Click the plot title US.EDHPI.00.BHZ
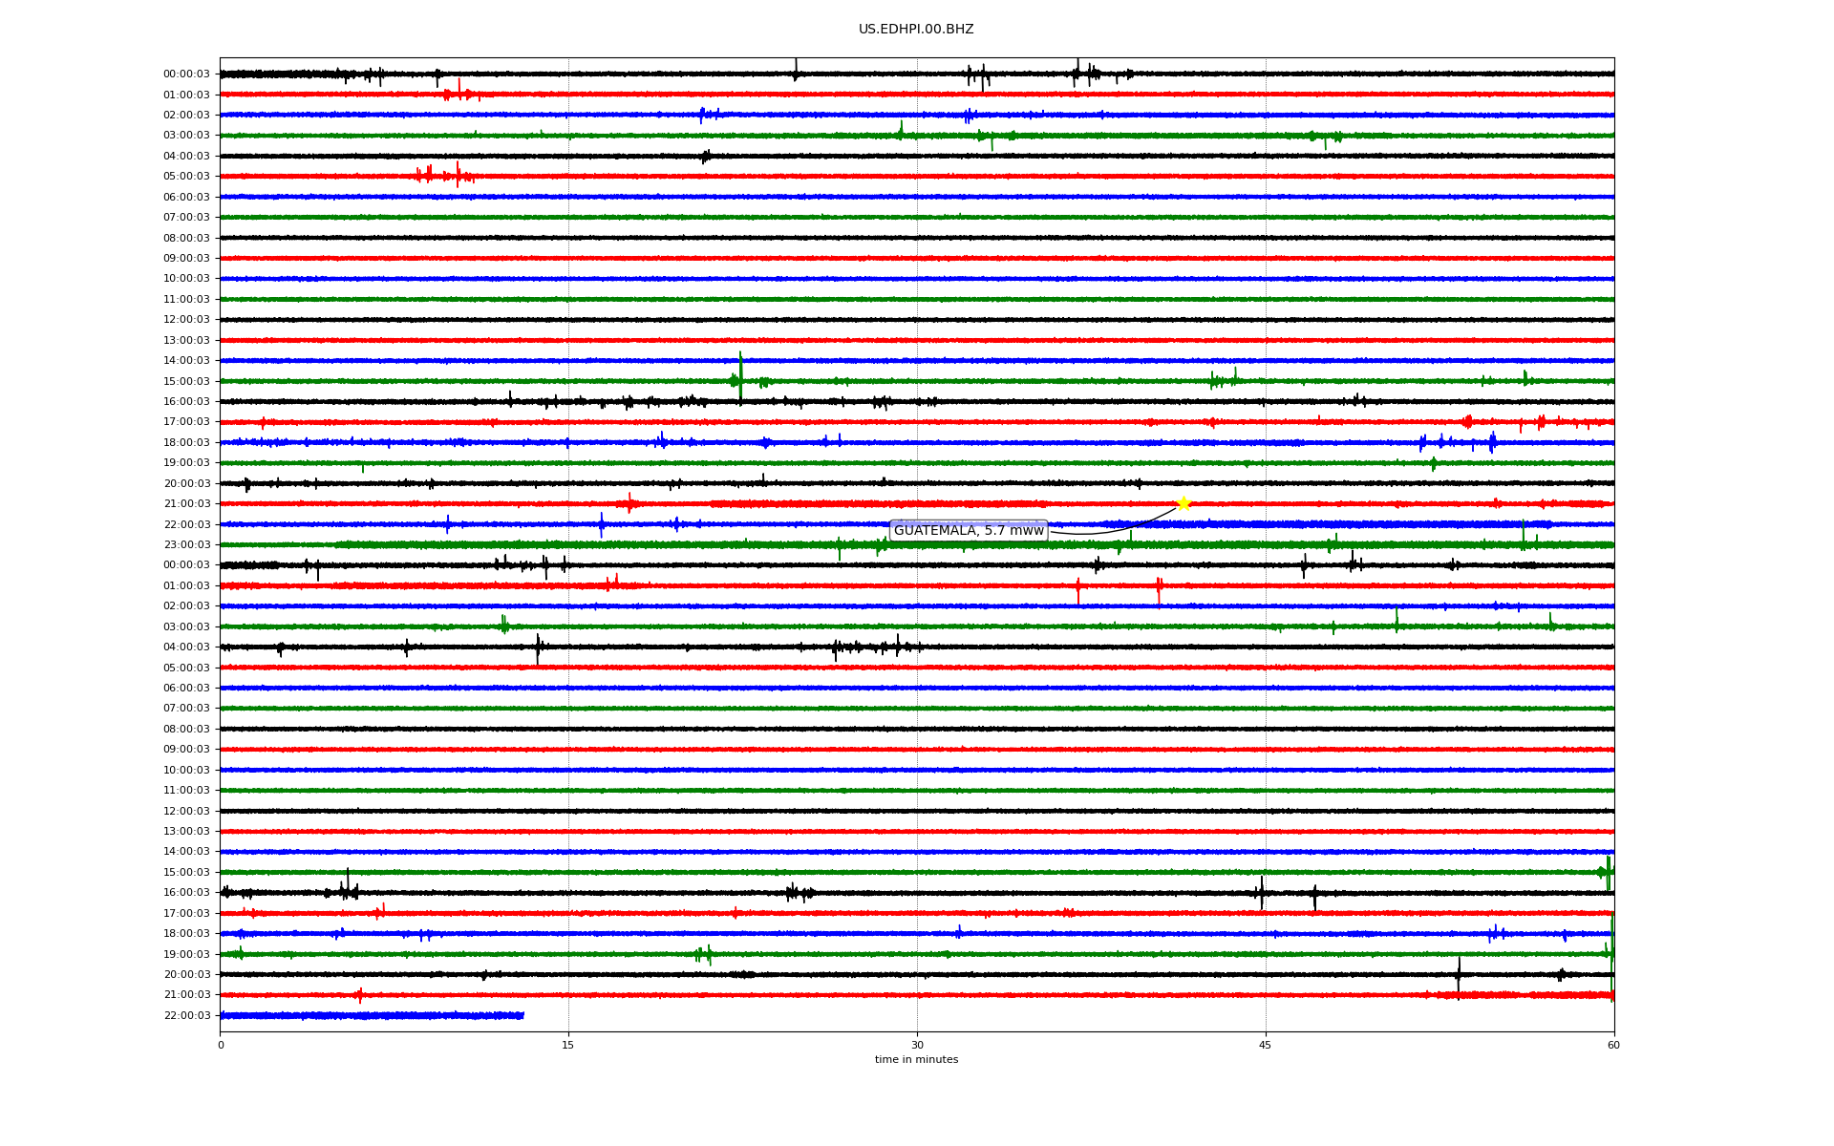The image size is (1834, 1146). tap(916, 30)
